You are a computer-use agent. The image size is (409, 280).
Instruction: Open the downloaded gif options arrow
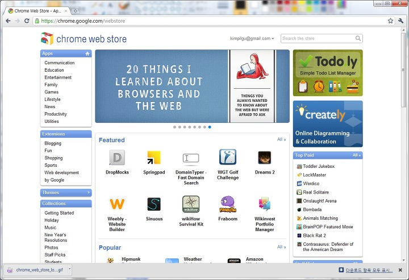coord(69,269)
